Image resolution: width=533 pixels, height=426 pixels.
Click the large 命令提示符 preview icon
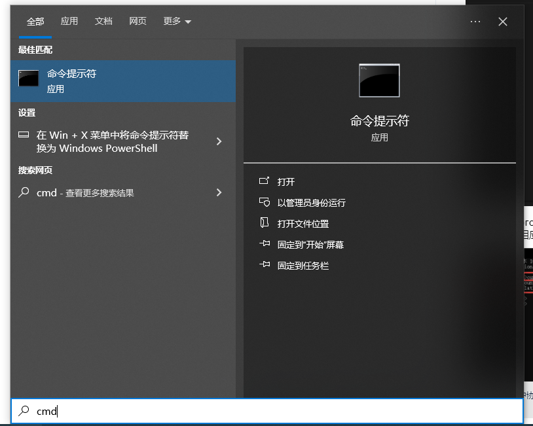coord(379,80)
